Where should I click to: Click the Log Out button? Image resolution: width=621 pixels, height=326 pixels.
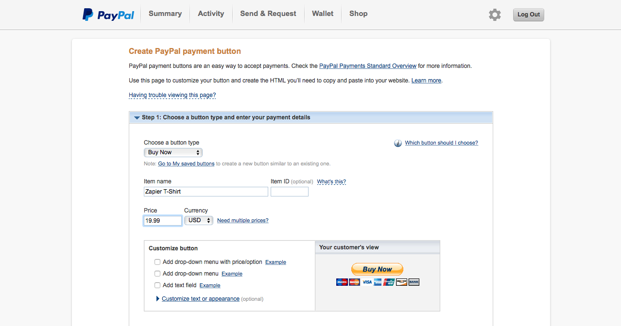529,15
